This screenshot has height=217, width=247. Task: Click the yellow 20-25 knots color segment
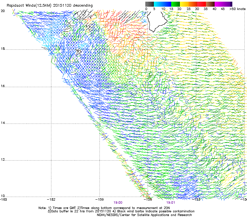coord(184,4)
